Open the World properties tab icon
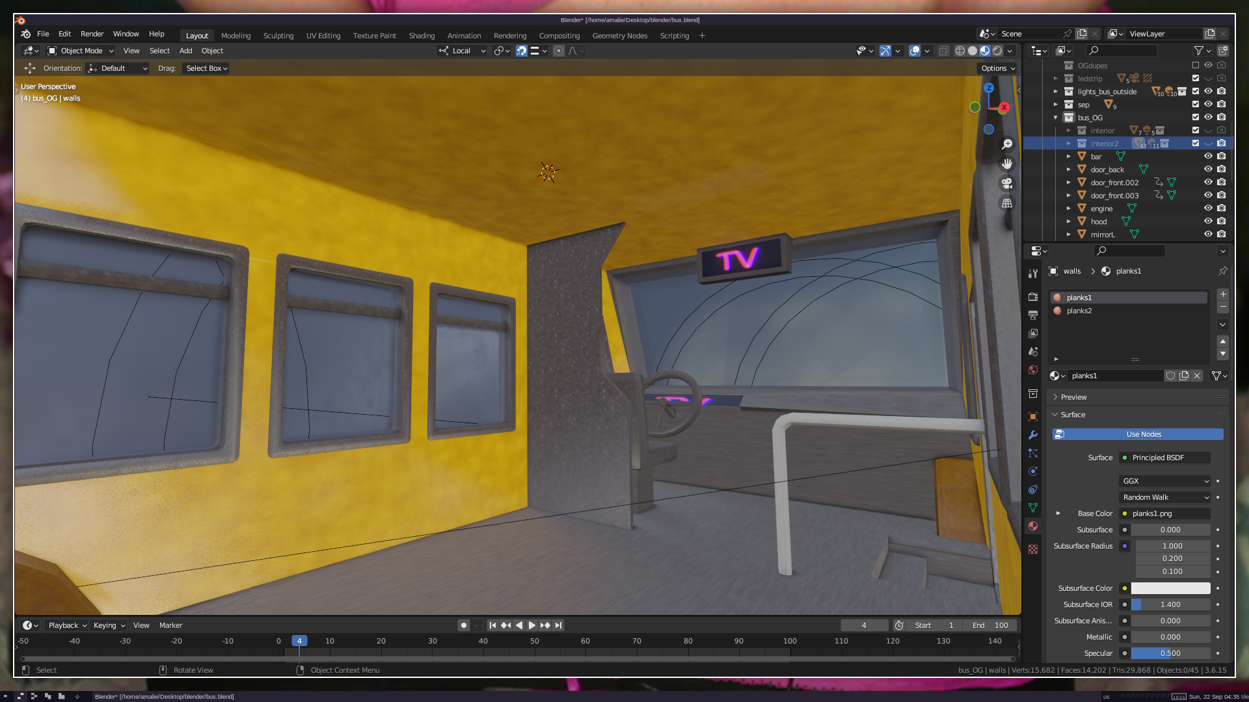This screenshot has width=1249, height=702. pyautogui.click(x=1033, y=370)
